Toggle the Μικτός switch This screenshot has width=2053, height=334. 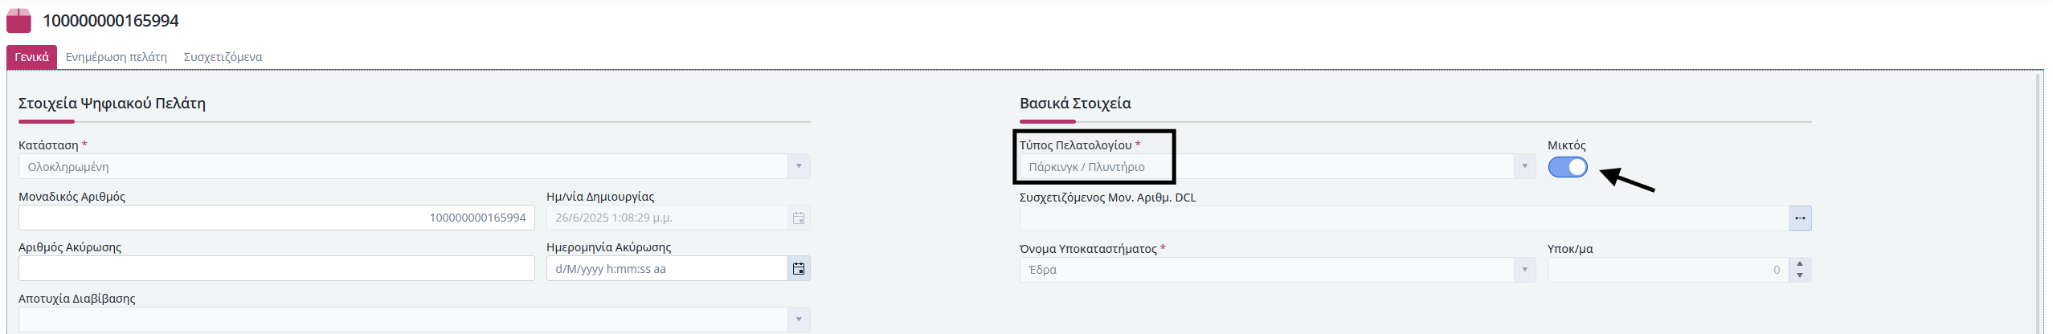pos(1568,167)
